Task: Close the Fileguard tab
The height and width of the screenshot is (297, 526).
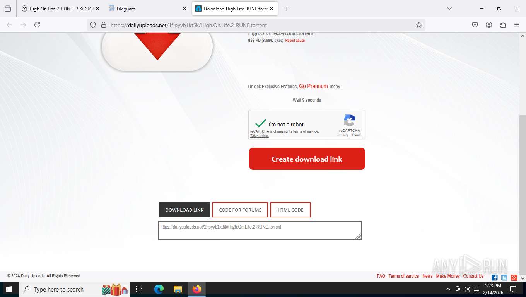Action: [x=184, y=9]
